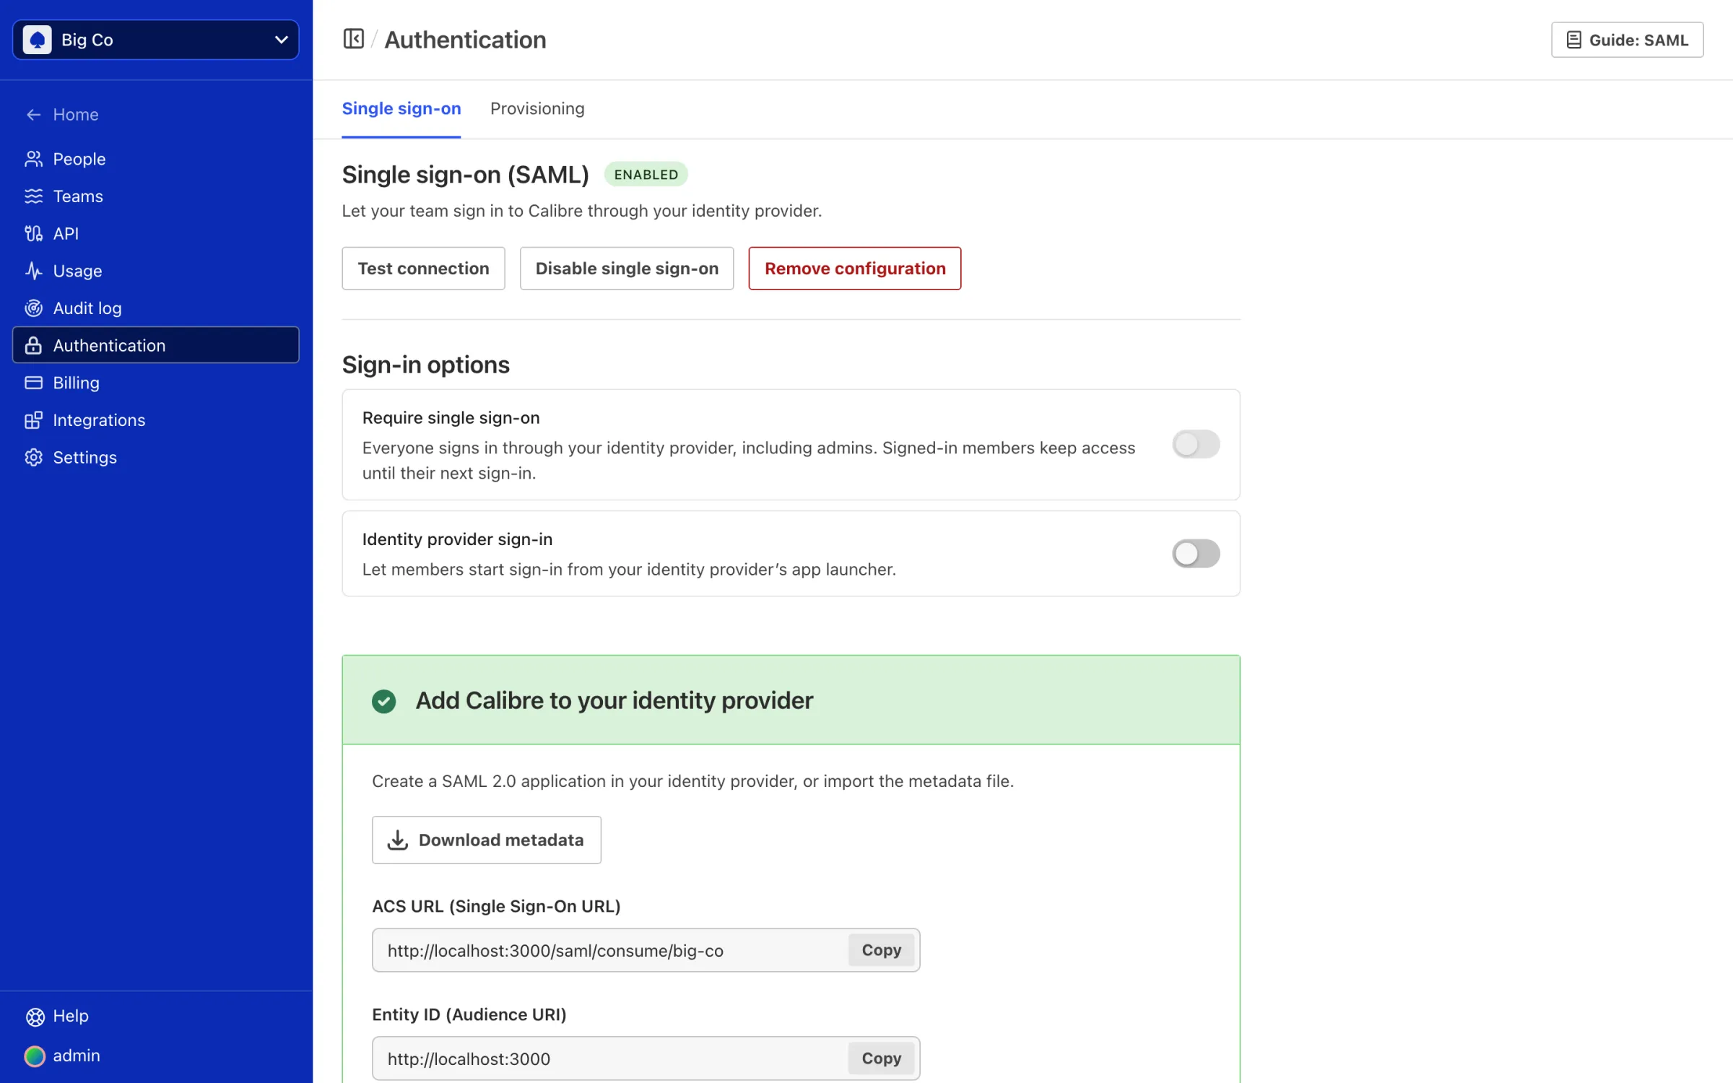Click the Remove configuration button
This screenshot has height=1083, width=1733.
(x=855, y=269)
